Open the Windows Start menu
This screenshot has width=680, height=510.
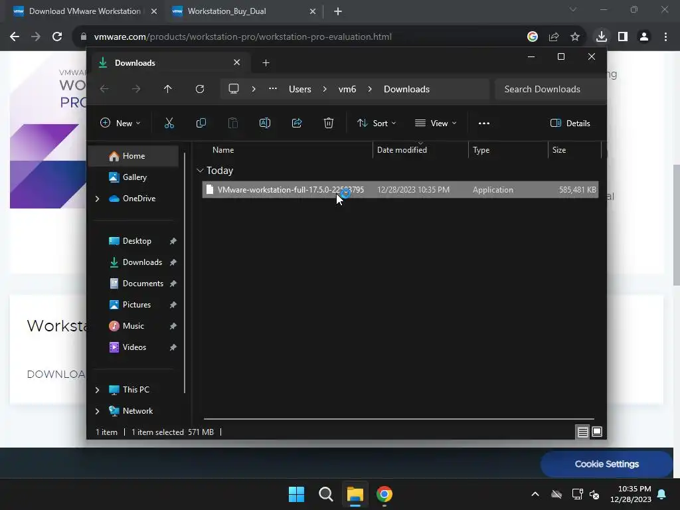(x=297, y=494)
